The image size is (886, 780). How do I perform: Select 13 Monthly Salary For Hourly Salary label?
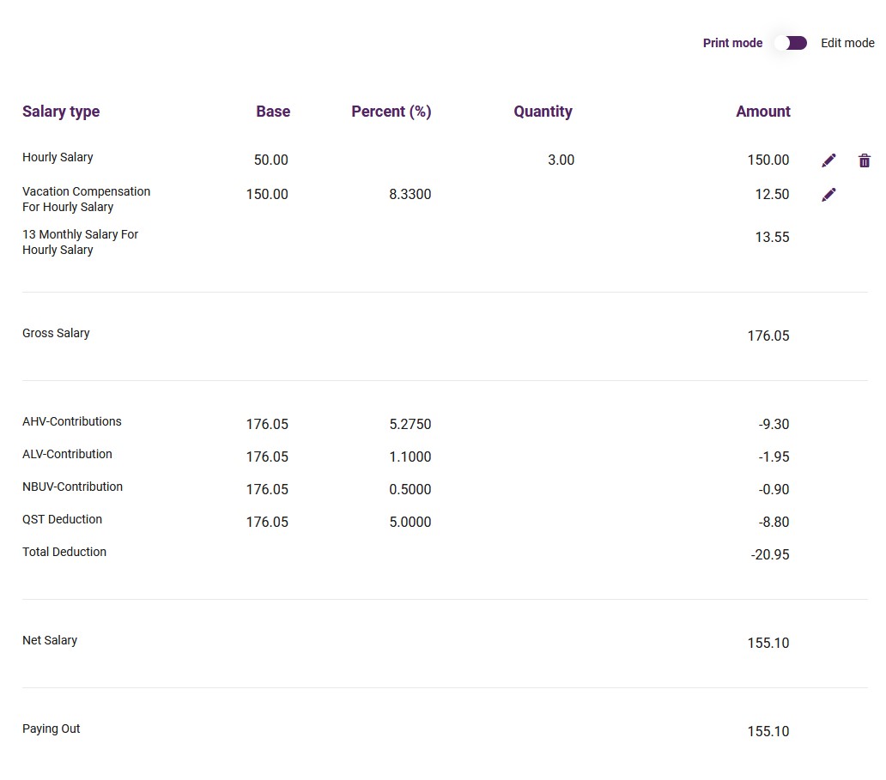[x=80, y=242]
